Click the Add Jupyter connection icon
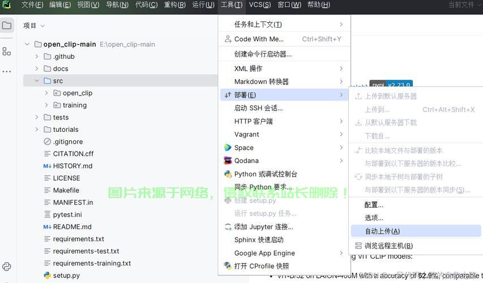Viewport: 483px width, 283px height. (x=228, y=227)
